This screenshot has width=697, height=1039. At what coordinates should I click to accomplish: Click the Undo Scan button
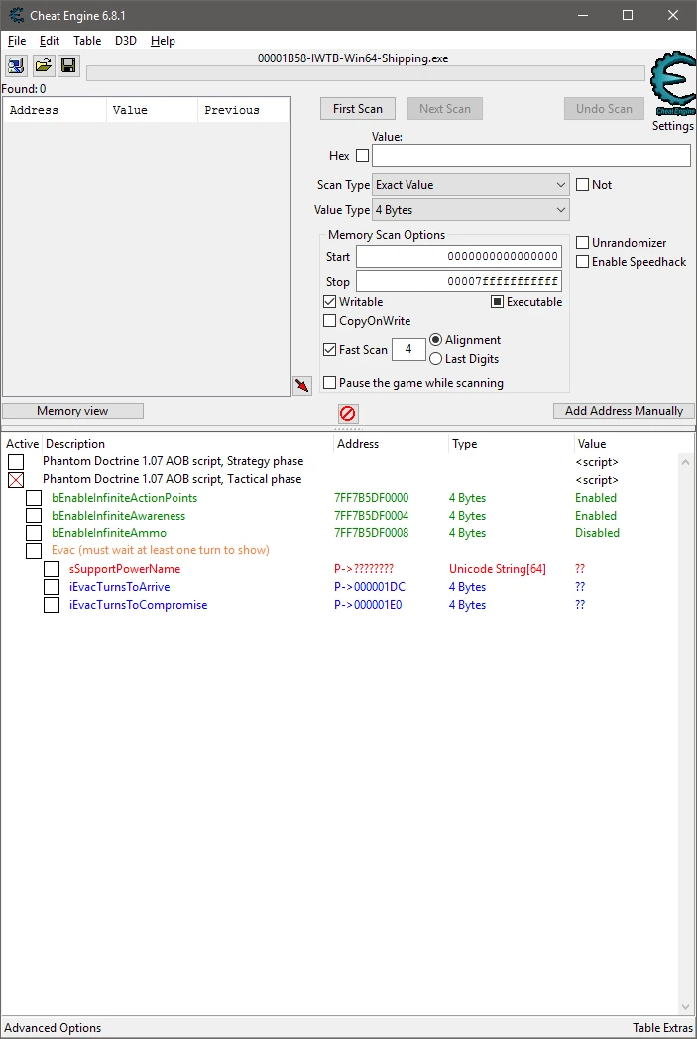click(x=604, y=109)
